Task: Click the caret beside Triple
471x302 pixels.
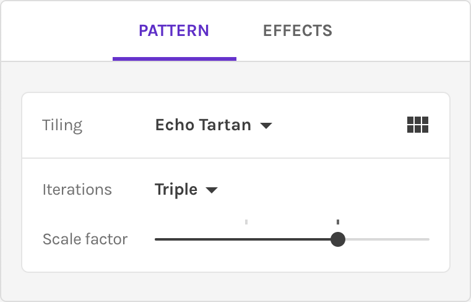Action: (212, 190)
